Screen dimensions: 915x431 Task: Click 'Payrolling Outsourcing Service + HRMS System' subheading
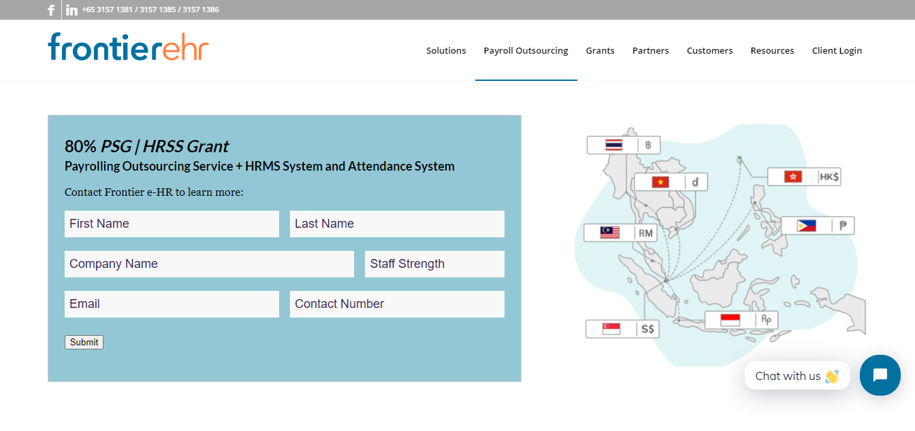coord(259,166)
